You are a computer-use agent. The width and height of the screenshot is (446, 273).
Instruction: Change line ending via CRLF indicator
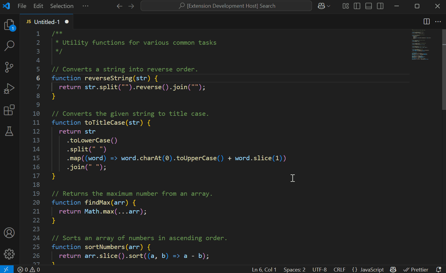(340, 269)
